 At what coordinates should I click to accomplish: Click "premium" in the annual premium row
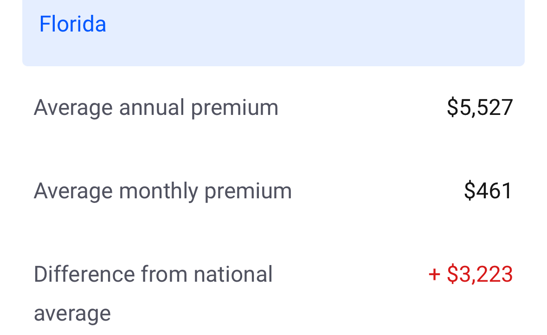234,107
